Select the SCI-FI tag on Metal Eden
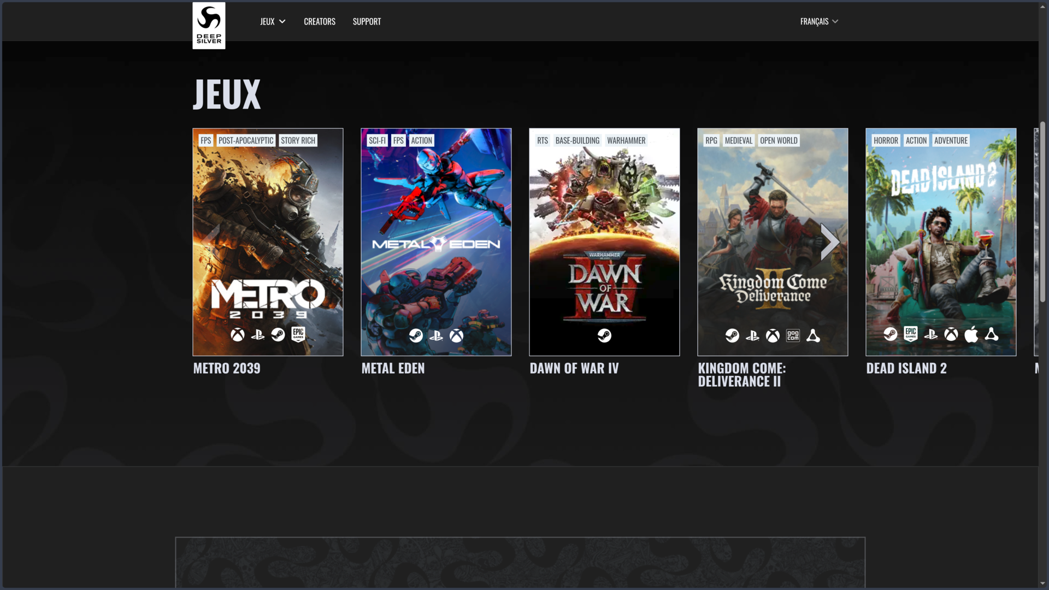Viewport: 1049px width, 590px height. click(377, 140)
